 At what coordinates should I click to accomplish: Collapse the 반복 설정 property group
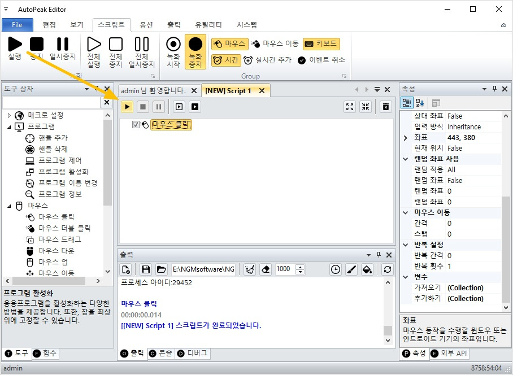click(x=406, y=245)
